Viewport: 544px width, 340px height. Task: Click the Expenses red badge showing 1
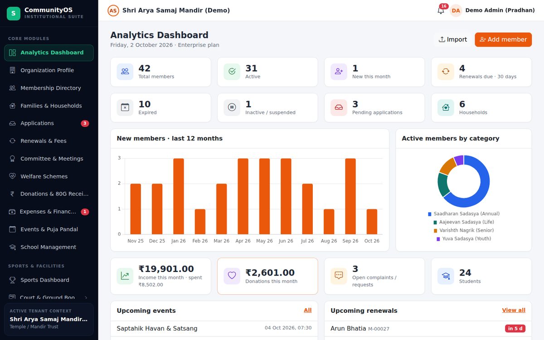(x=85, y=212)
